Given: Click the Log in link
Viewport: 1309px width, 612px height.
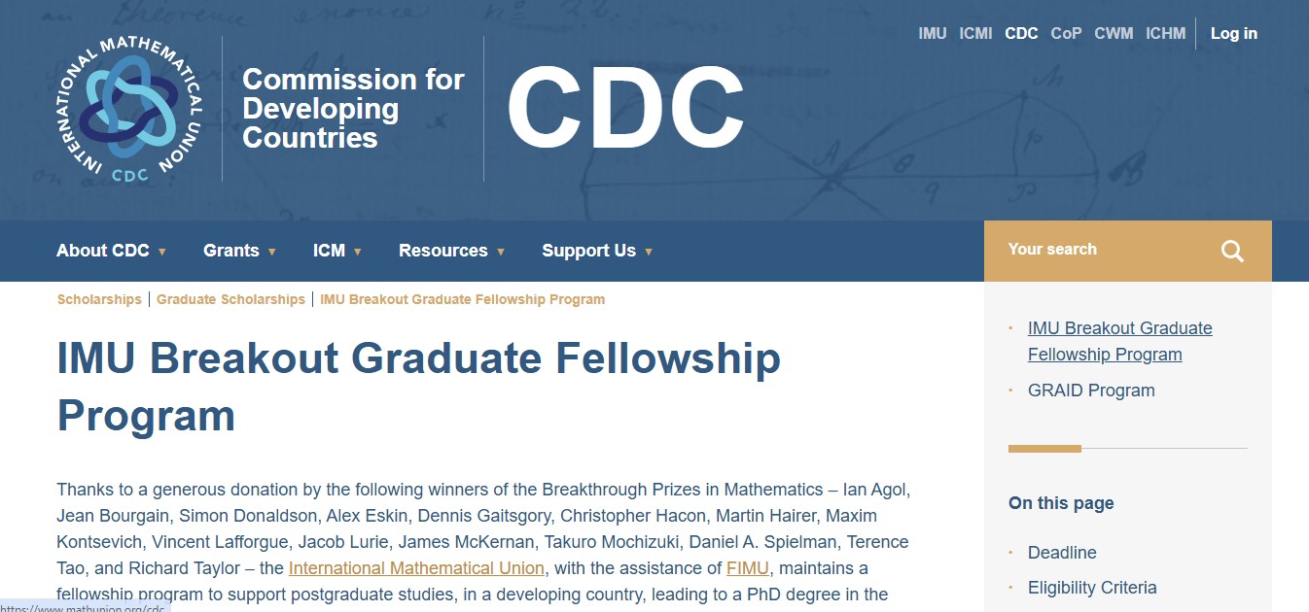Looking at the screenshot, I should click(x=1233, y=33).
